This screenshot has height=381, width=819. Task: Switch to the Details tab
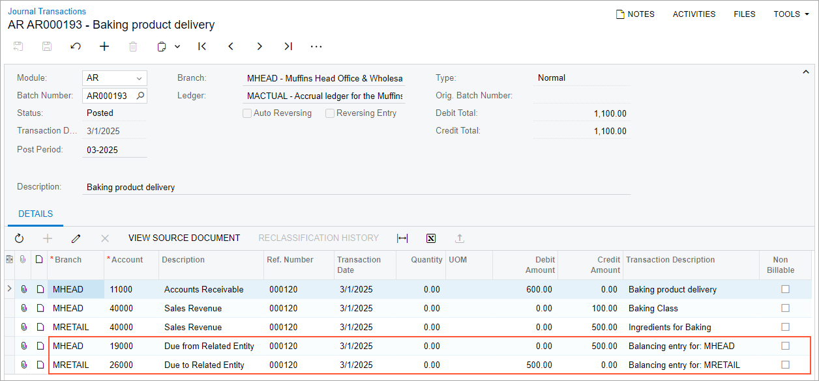tap(36, 214)
